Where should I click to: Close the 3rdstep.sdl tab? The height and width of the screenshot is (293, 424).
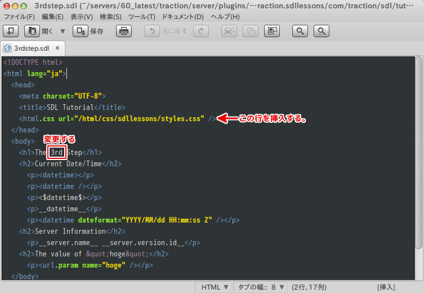click(x=57, y=48)
